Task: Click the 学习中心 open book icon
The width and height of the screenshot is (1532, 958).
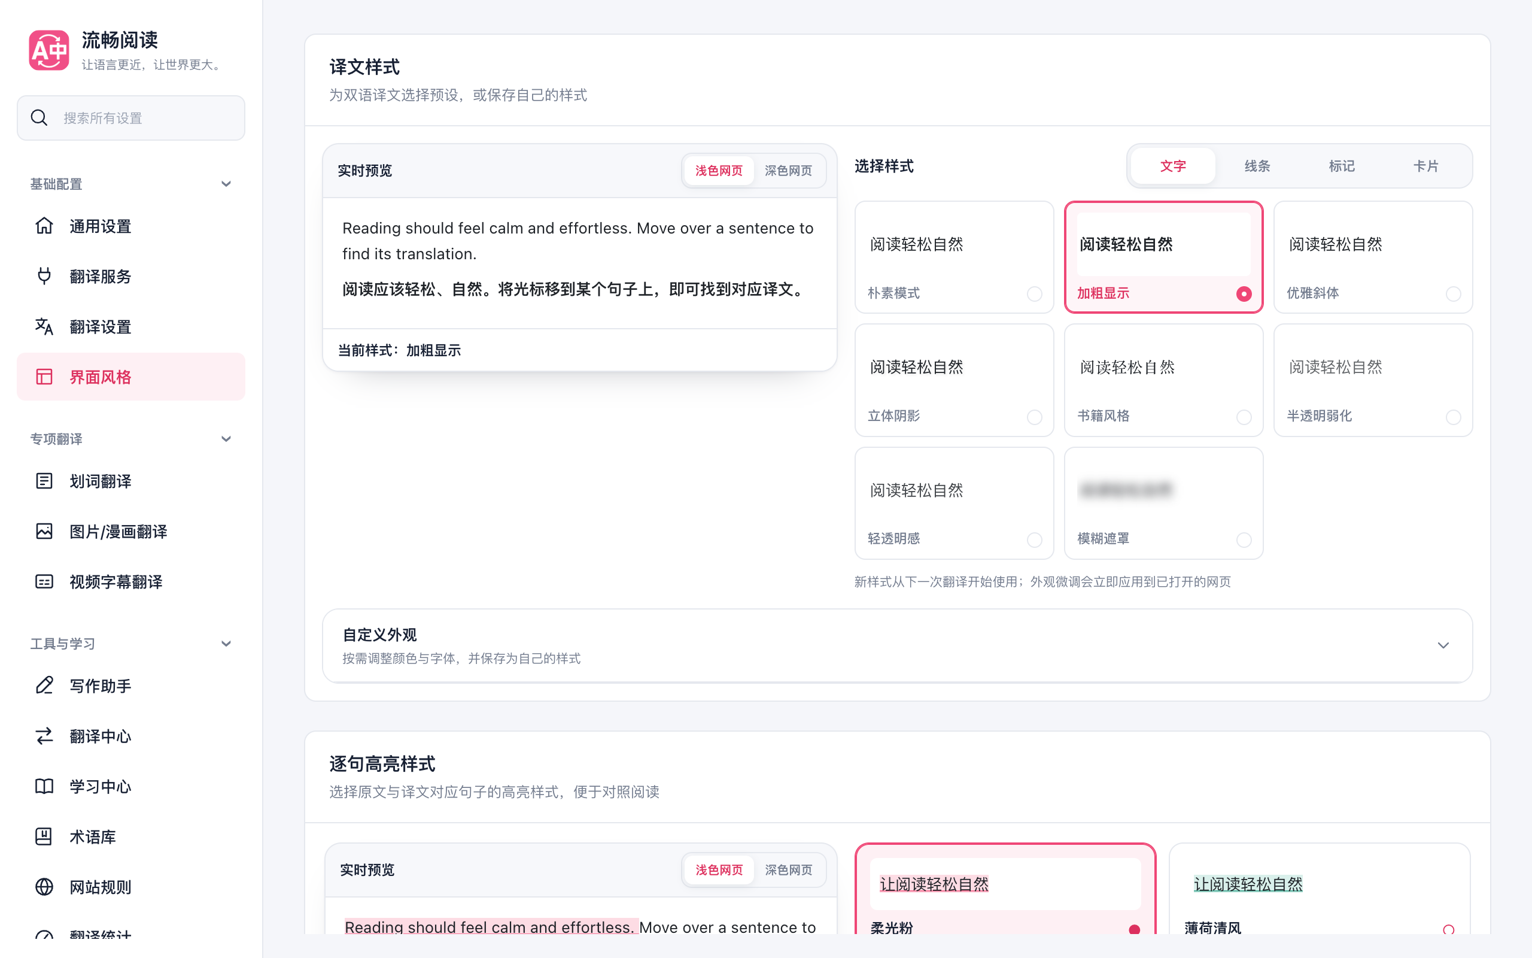Action: (44, 786)
